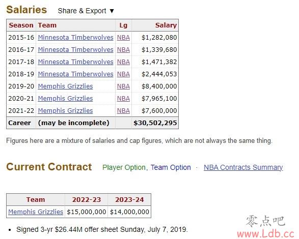Click the Player Option legend label
Viewport: 299px width, 239px height.
pyautogui.click(x=124, y=167)
